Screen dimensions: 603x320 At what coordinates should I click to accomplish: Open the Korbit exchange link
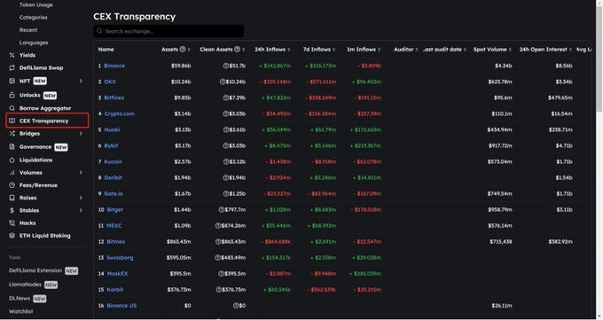click(x=115, y=290)
